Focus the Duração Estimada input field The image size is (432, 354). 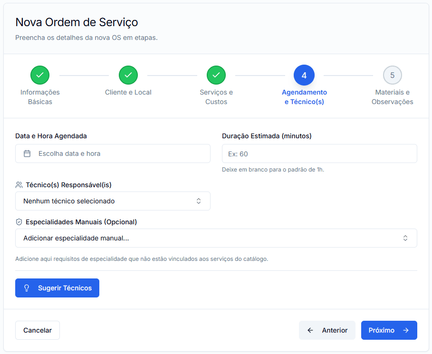pos(319,153)
